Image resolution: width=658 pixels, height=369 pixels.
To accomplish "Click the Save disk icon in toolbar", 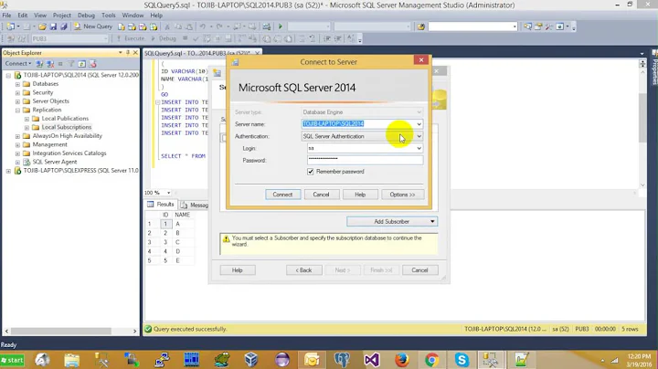I will click(x=53, y=26).
